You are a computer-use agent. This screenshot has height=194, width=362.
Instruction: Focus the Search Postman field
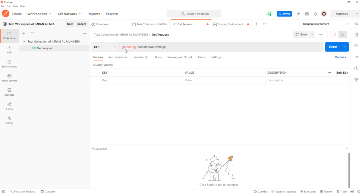[x=194, y=14]
